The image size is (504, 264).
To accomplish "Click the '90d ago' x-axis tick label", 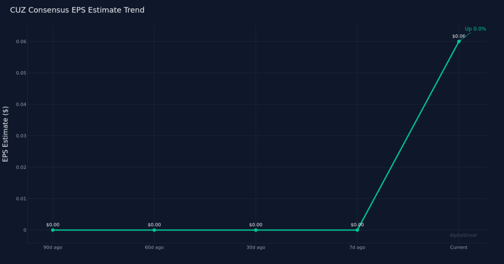I will 53,247.
